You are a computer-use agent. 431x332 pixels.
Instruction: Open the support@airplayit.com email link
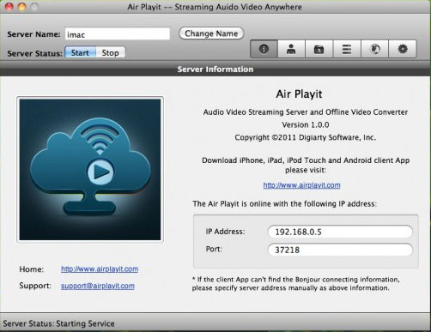click(98, 286)
